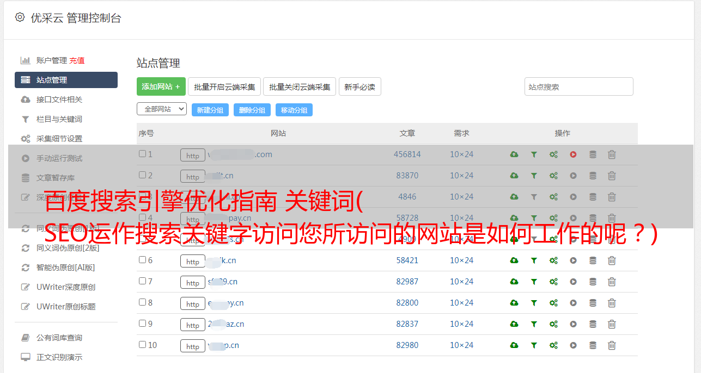
Task: Click the green 添加网站 + button
Action: (x=161, y=86)
